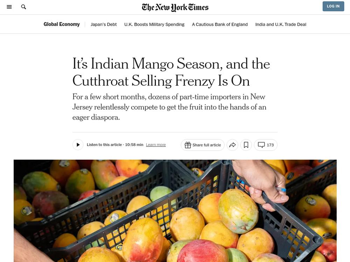Click the Log In button
Viewport: 350px width, 262px height.
pos(333,6)
